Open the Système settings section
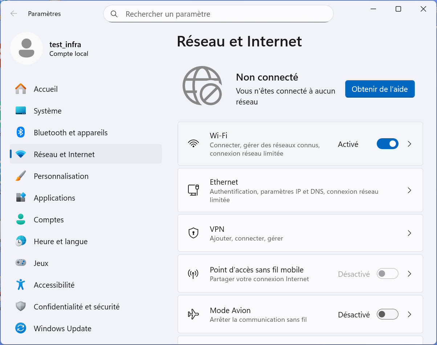This screenshot has width=437, height=345. pyautogui.click(x=48, y=111)
